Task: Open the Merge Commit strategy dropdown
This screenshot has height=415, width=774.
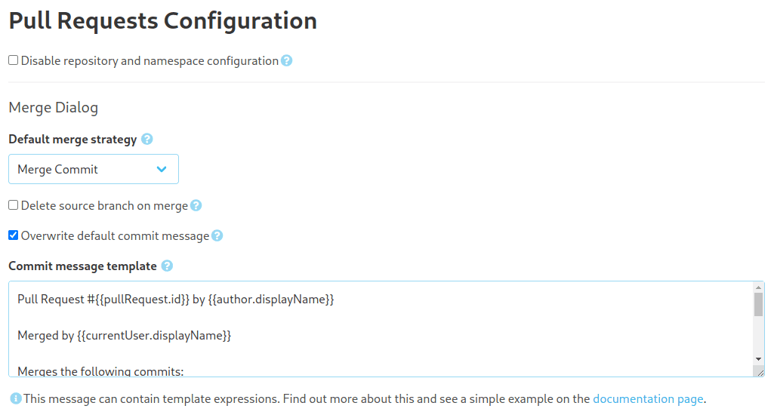Action: tap(94, 169)
